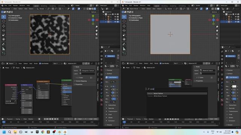Jump to end frame in right timeline

pos(178,119)
